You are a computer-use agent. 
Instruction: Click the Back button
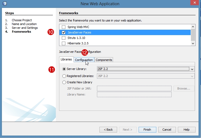tap(108, 130)
